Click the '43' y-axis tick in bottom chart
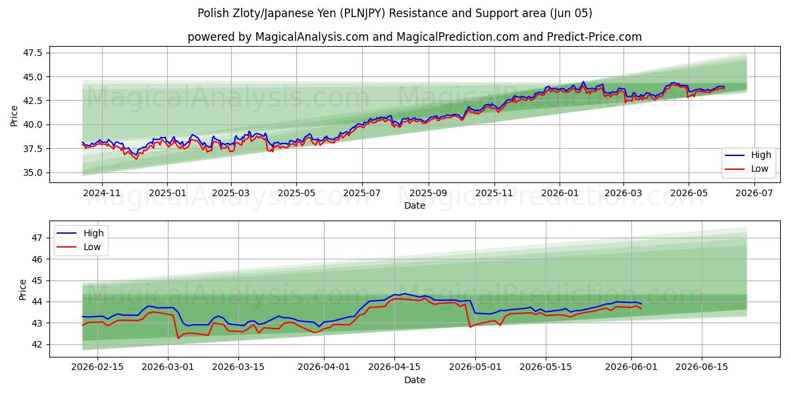Image resolution: width=790 pixels, height=395 pixels. (38, 323)
